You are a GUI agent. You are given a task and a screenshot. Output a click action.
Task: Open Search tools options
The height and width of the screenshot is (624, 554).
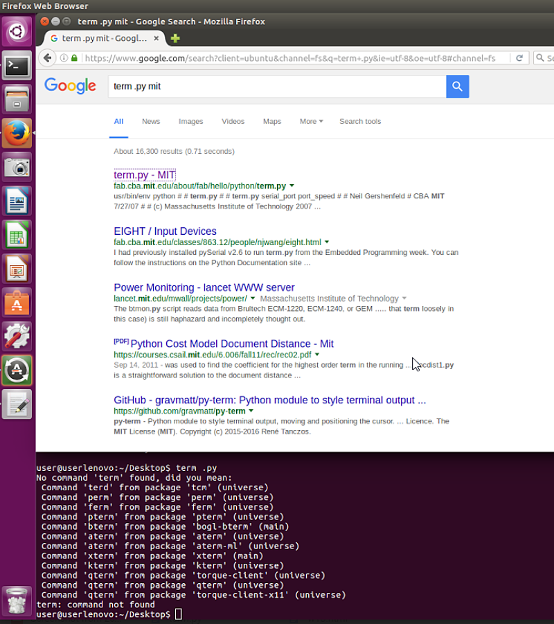point(360,121)
